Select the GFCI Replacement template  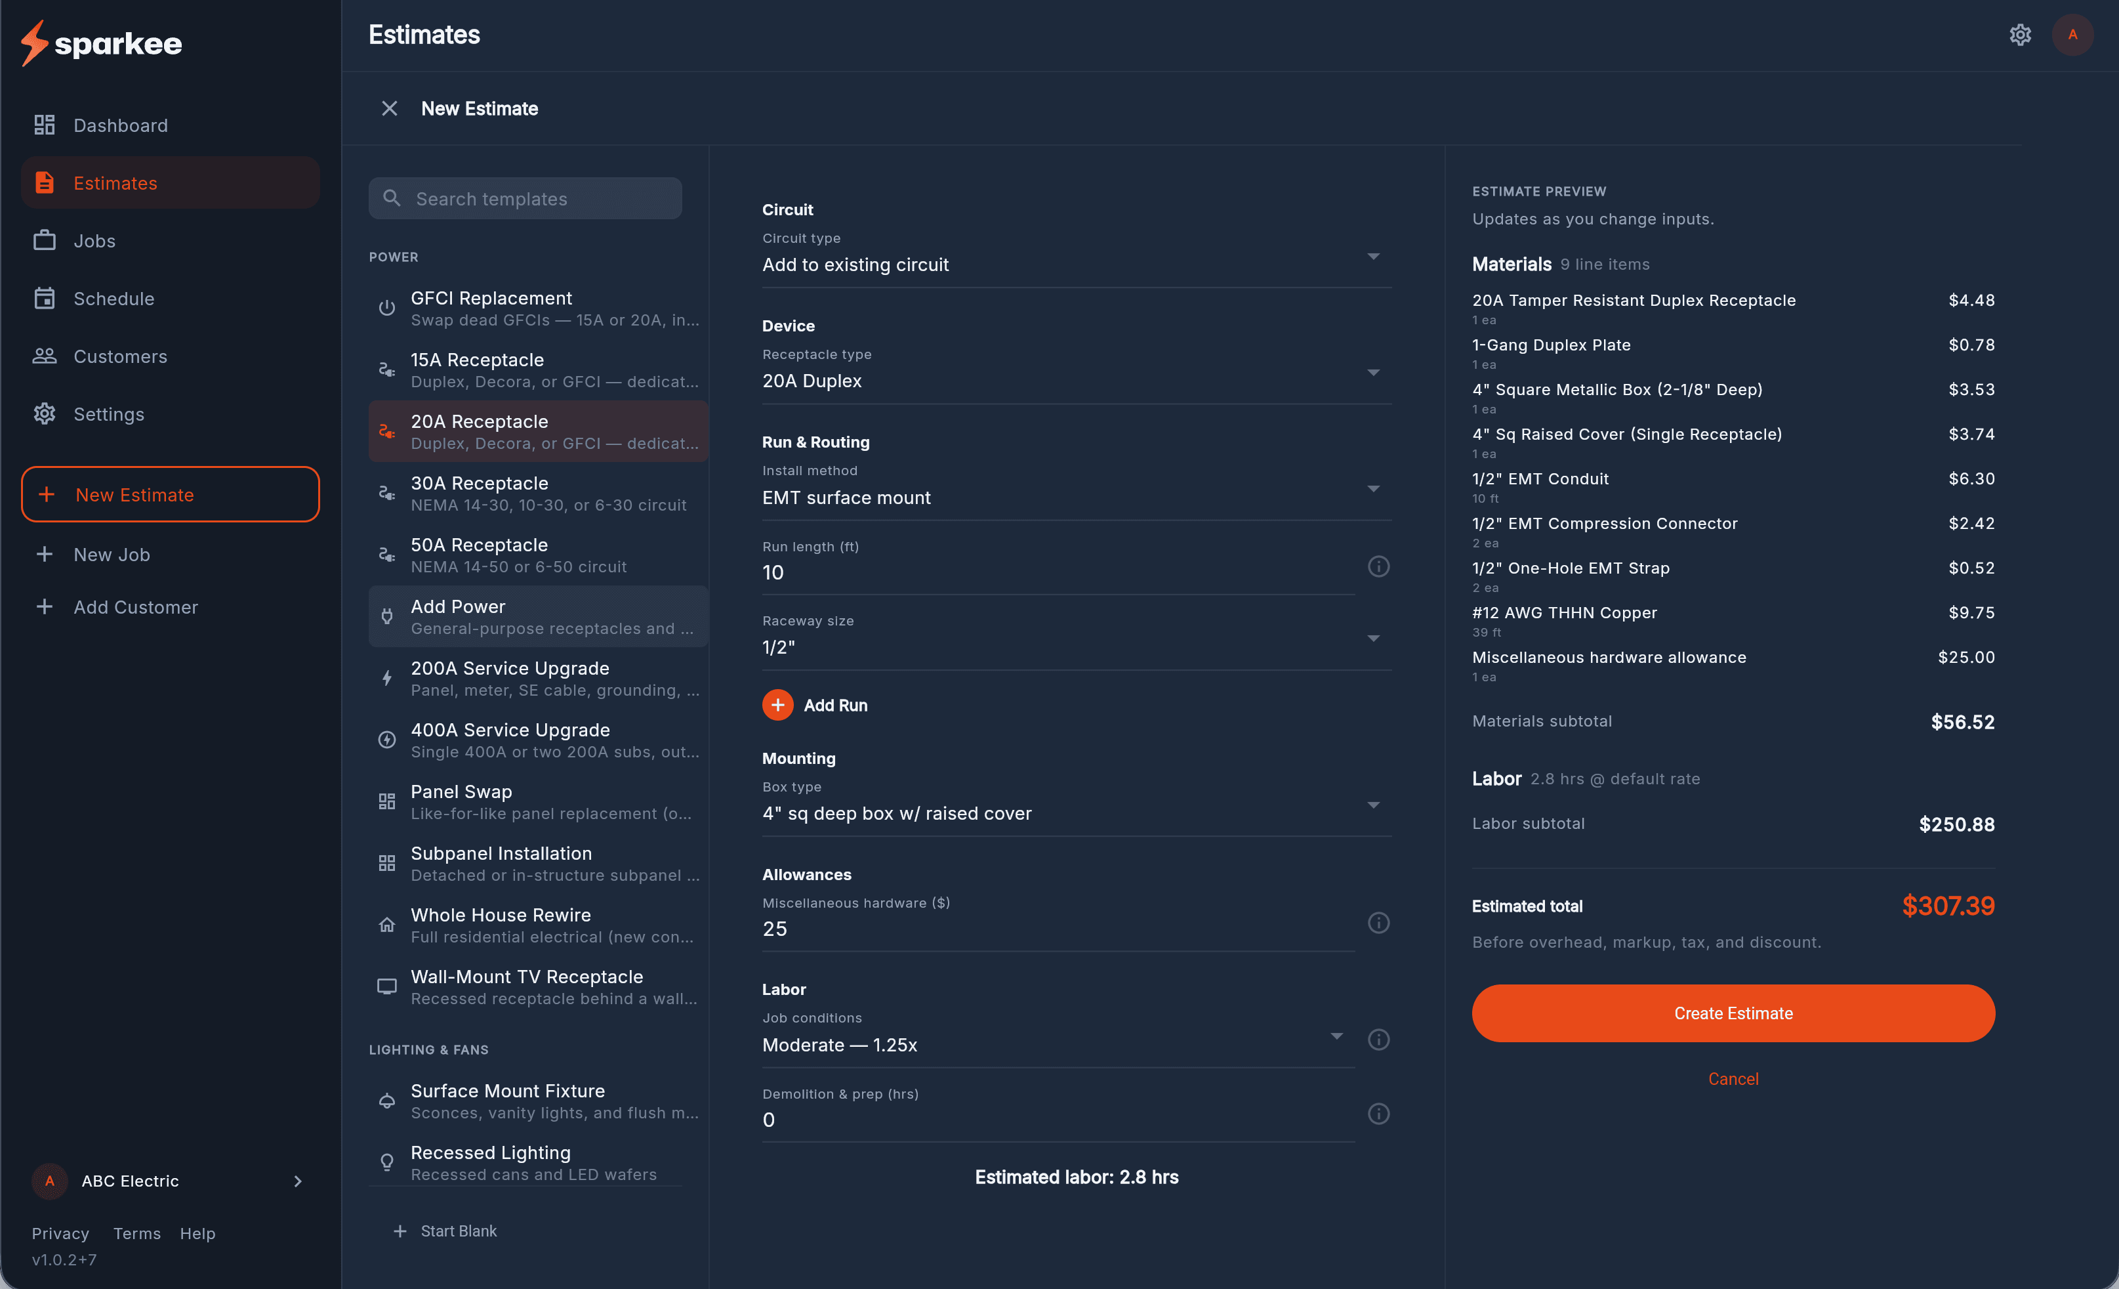[x=539, y=308]
